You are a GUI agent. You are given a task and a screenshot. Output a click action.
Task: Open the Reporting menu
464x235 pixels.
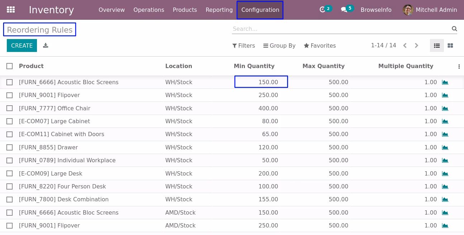(x=219, y=10)
